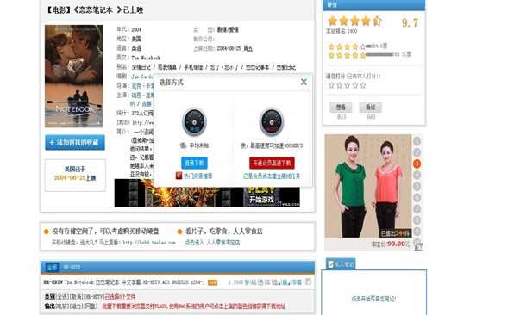Rate one star under 请您打分
The height and width of the screenshot is (315, 514).
pos(331,86)
